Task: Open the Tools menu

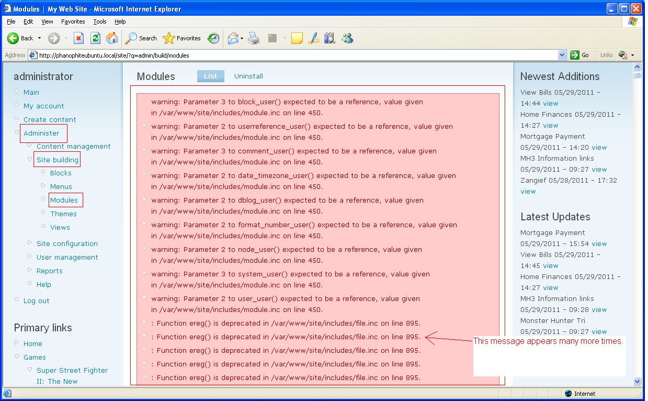Action: tap(99, 21)
